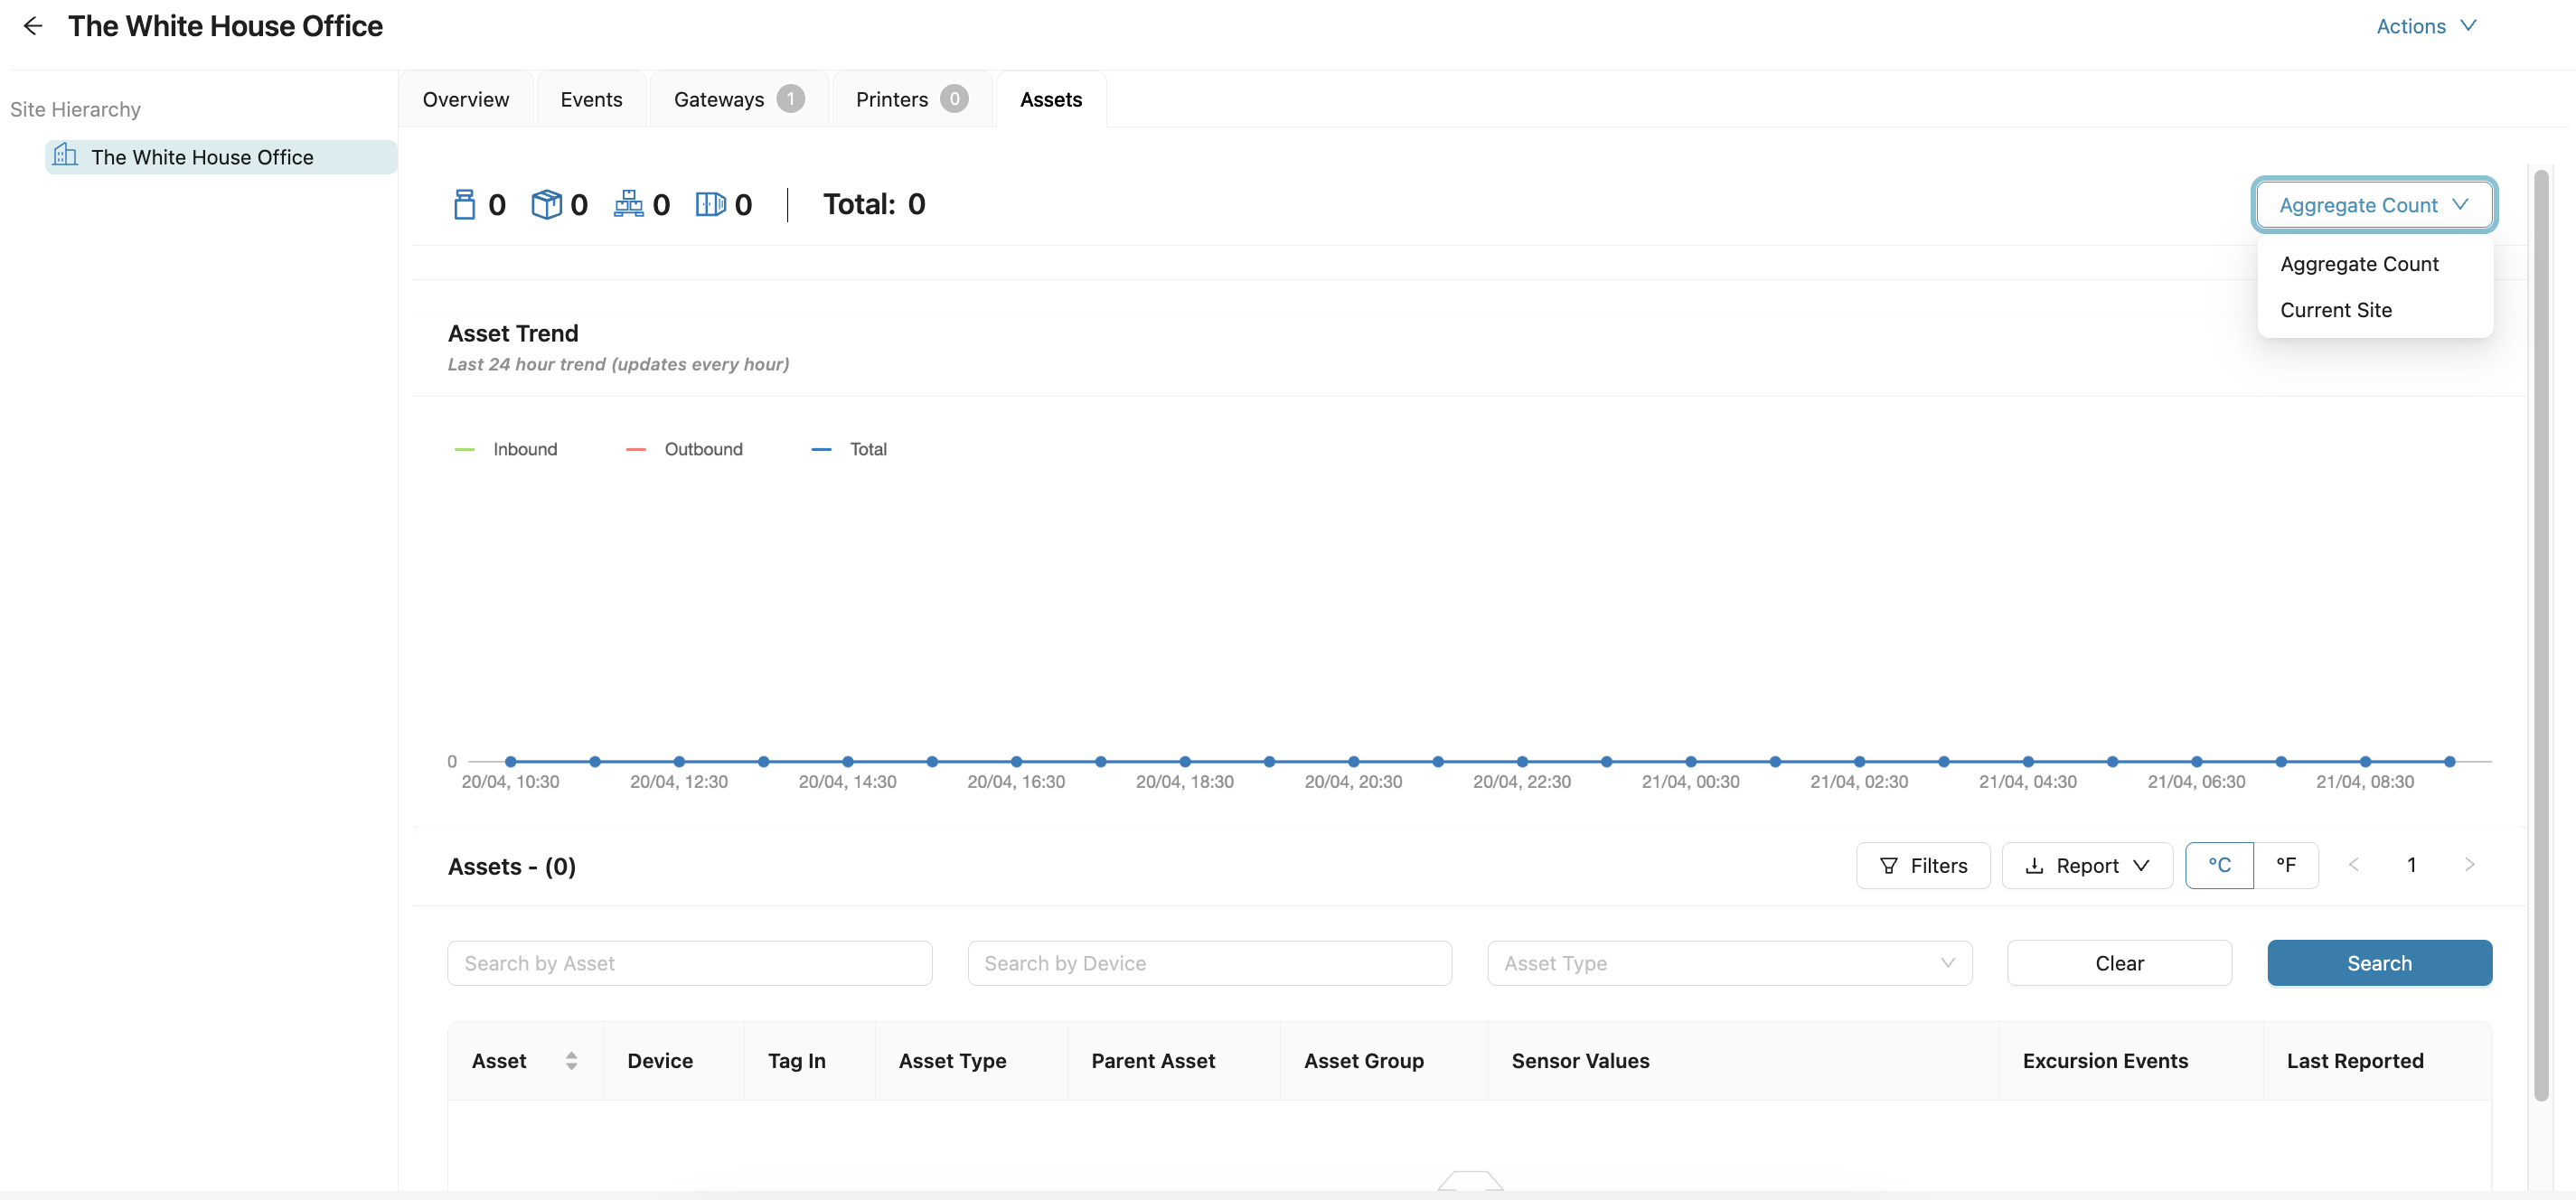The width and height of the screenshot is (2576, 1200).
Task: Go to next page arrow
Action: (x=2469, y=865)
